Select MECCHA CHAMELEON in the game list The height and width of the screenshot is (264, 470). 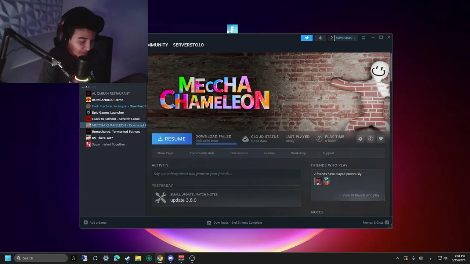click(113, 125)
